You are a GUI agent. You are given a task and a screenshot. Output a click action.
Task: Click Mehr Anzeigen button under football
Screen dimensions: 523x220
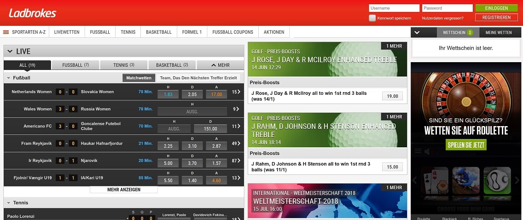click(124, 190)
